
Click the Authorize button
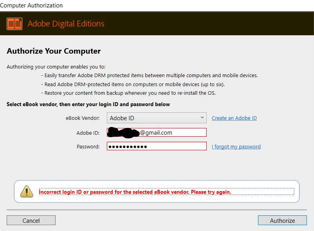tap(282, 220)
